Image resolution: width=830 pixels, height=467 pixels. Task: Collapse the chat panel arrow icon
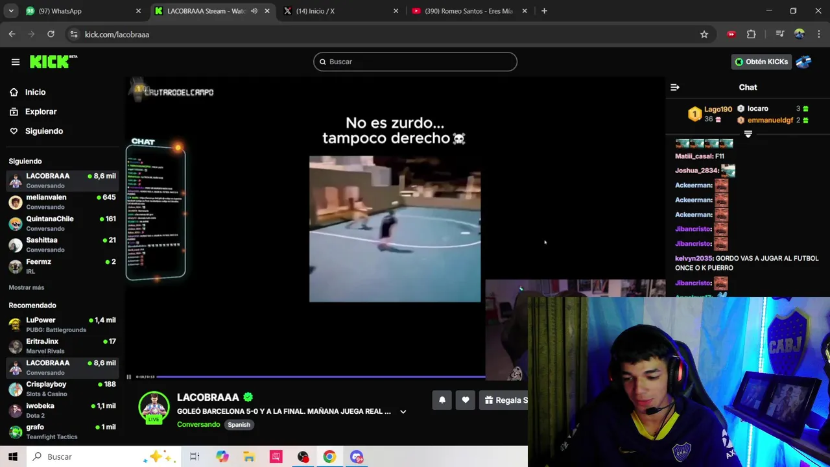[x=675, y=87]
